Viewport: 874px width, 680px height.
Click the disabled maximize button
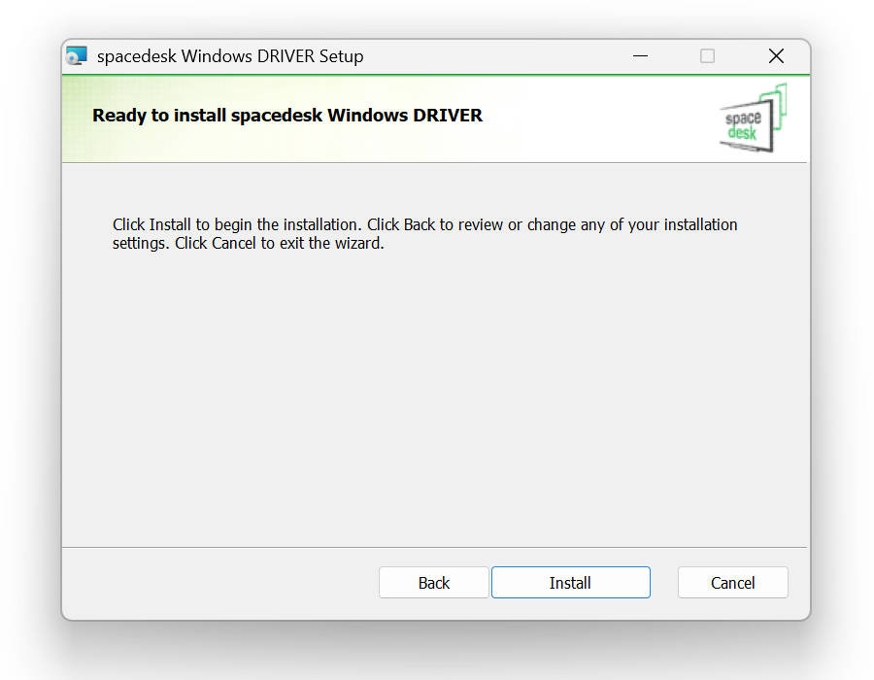[x=707, y=55]
